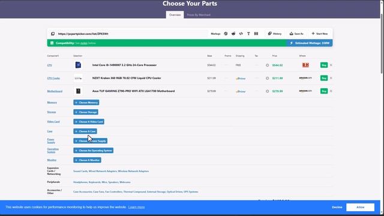The image size is (384, 216).
Task: Click Amazon logo in CPU Cooler row
Action: (305, 78)
